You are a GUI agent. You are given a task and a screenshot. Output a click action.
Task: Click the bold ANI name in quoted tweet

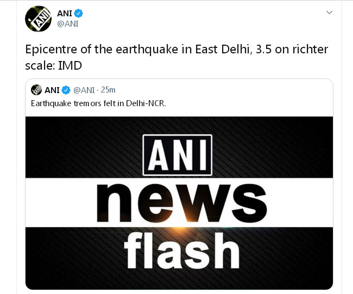point(52,90)
